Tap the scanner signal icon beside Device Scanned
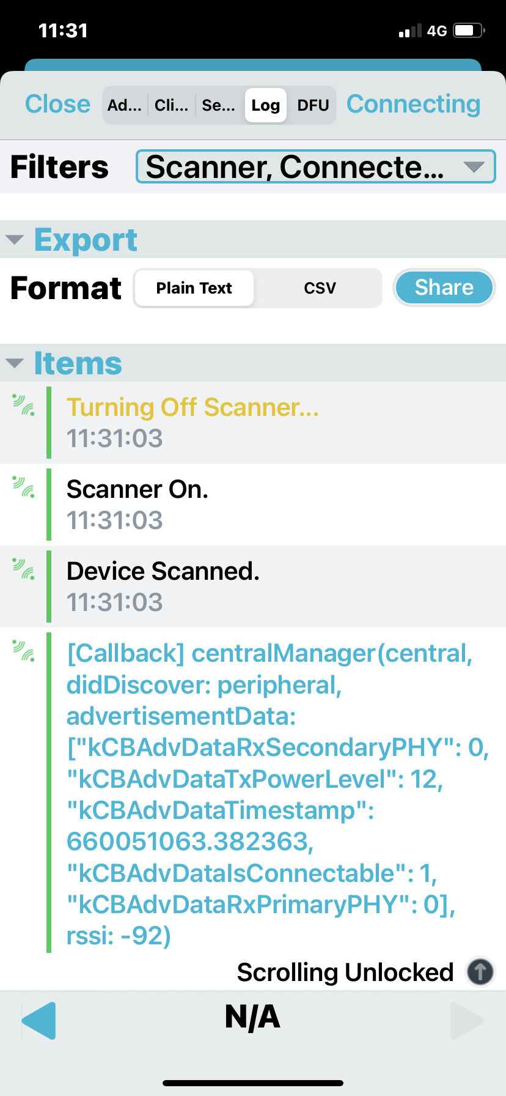Image resolution: width=506 pixels, height=1096 pixels. pos(24,569)
